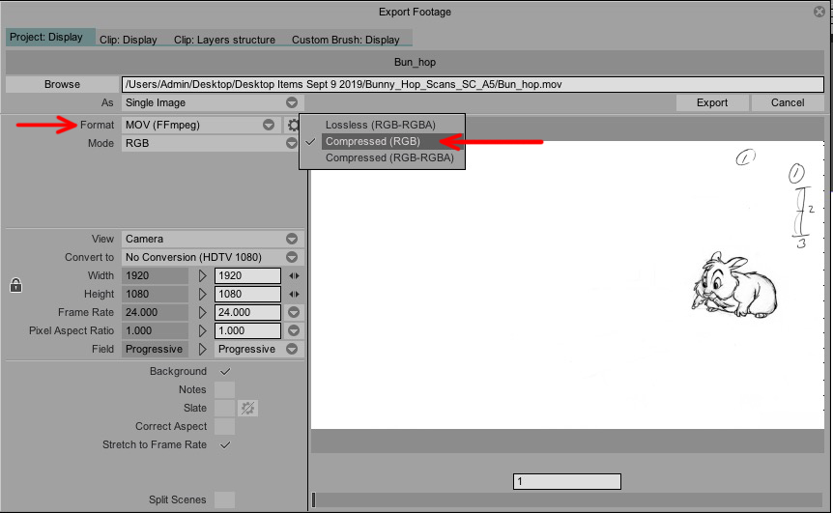Viewport: 833px width, 513px height.
Task: Click the Field copy arrow triangle
Action: coord(202,350)
